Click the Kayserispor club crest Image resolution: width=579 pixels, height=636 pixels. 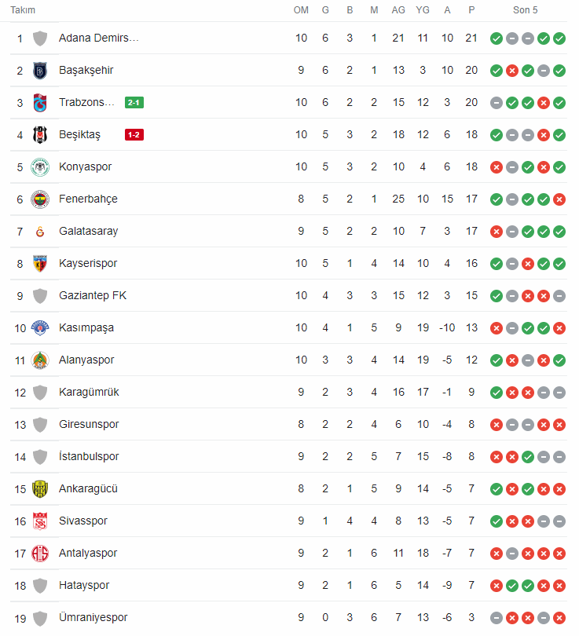click(x=40, y=264)
